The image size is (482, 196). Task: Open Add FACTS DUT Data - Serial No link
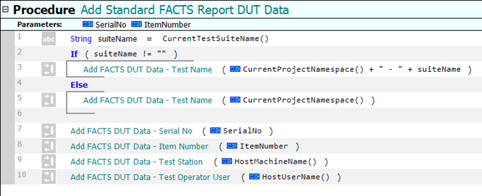(131, 131)
